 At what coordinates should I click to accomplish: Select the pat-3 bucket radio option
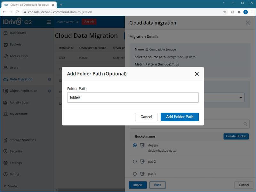(135, 174)
